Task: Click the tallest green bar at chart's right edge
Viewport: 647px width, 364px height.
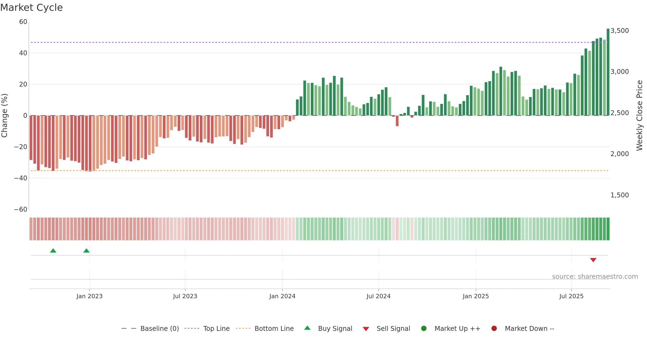Action: click(x=608, y=72)
